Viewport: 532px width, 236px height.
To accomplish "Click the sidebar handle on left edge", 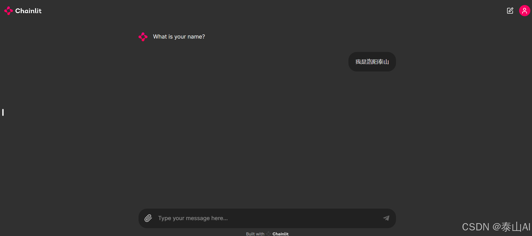I will point(3,112).
